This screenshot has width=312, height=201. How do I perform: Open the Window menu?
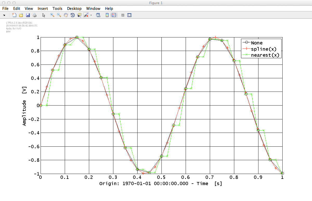93,9
